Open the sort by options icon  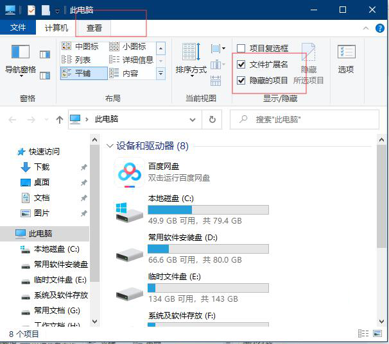[191, 54]
